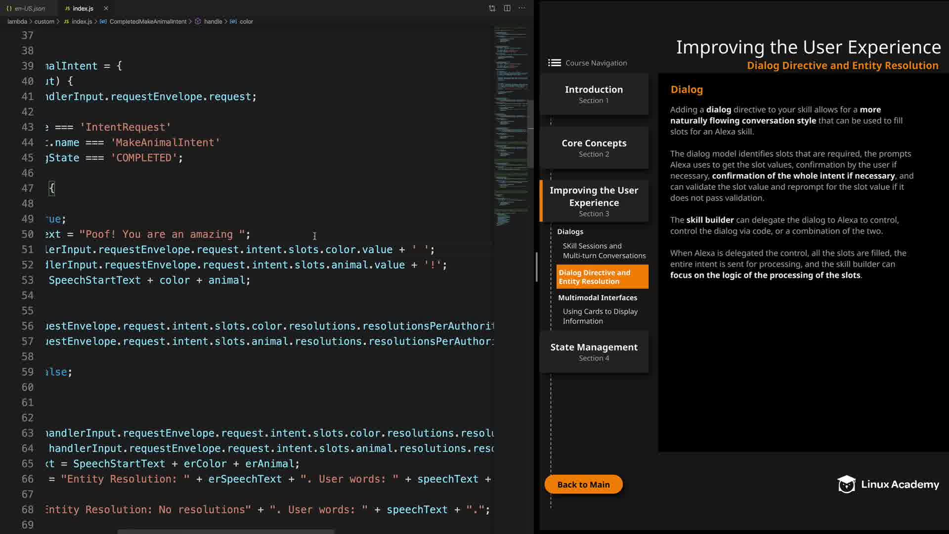Expand Core Concepts Section 2
949x534 pixels.
594,148
